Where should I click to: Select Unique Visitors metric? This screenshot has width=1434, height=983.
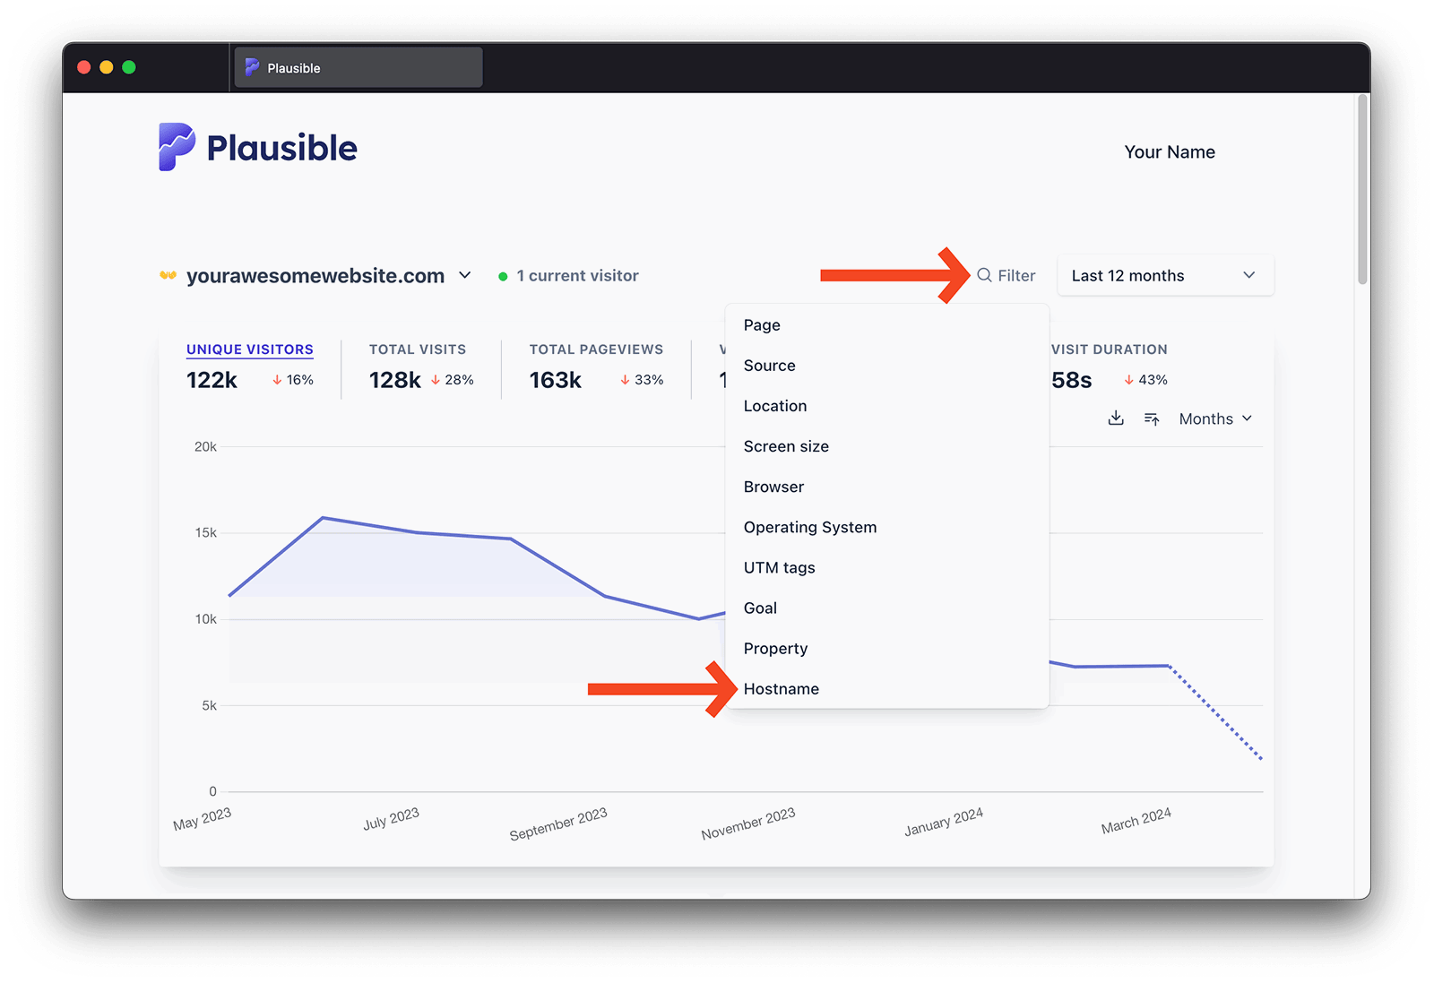tap(249, 349)
